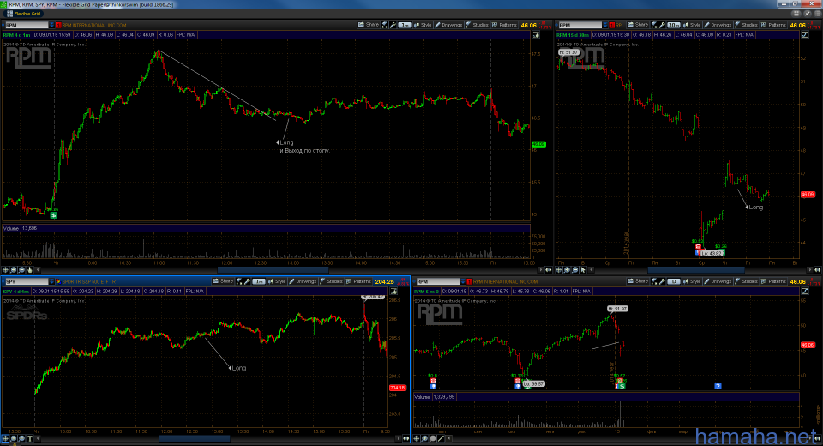This screenshot has height=446, width=823.
Task: Open Style menu in RPM 30m chart
Action: click(693, 25)
